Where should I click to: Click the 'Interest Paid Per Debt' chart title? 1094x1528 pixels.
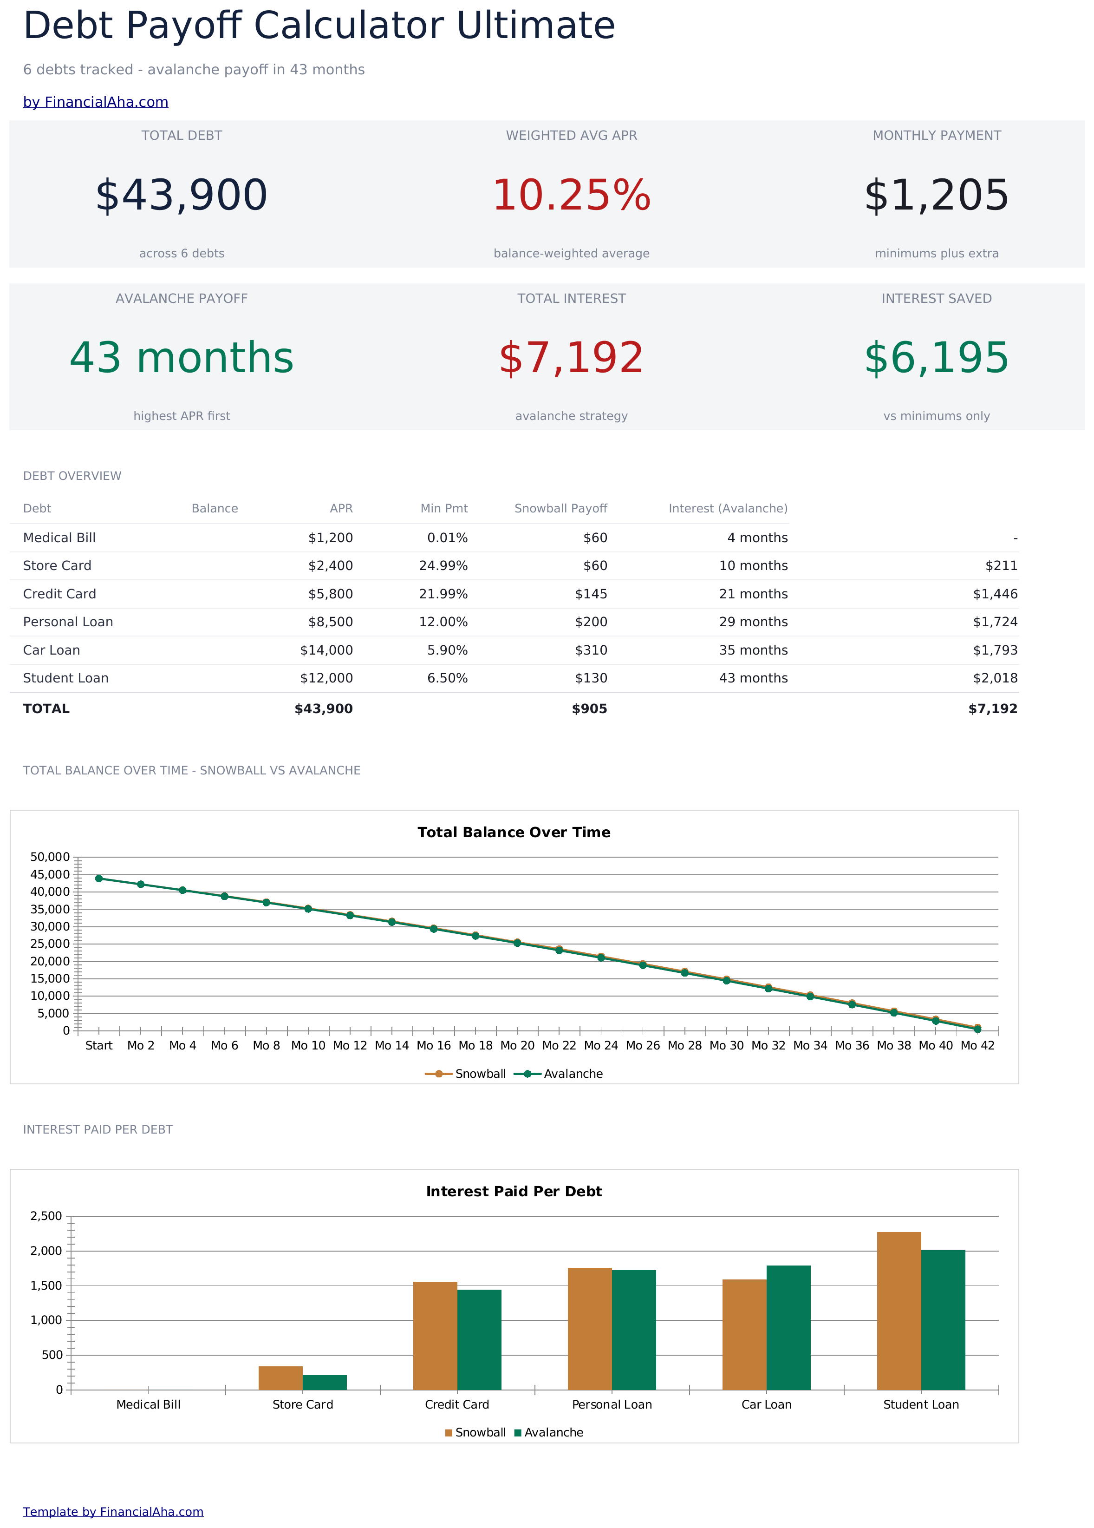[514, 1191]
